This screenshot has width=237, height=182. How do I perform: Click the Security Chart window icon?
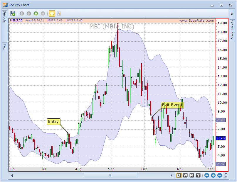click(x=5, y=5)
